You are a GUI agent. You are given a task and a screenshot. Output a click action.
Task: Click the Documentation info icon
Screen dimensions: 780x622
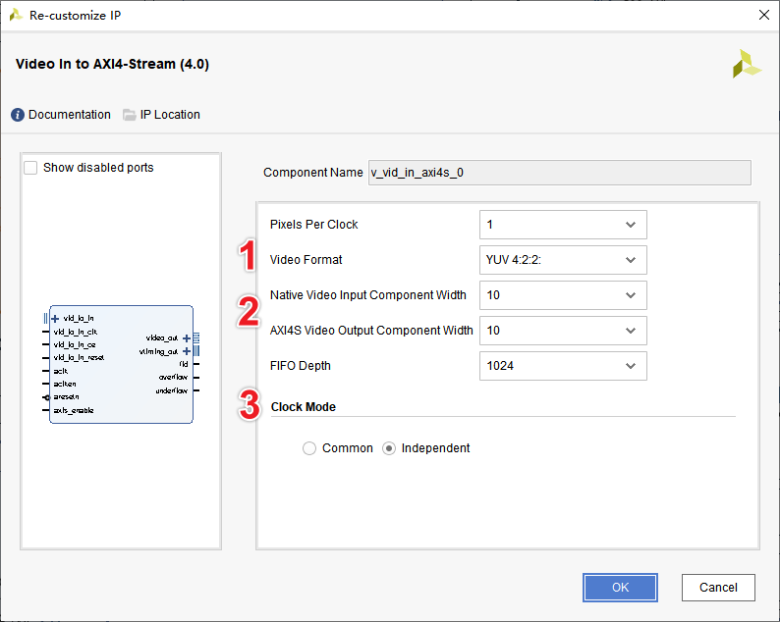(x=18, y=115)
